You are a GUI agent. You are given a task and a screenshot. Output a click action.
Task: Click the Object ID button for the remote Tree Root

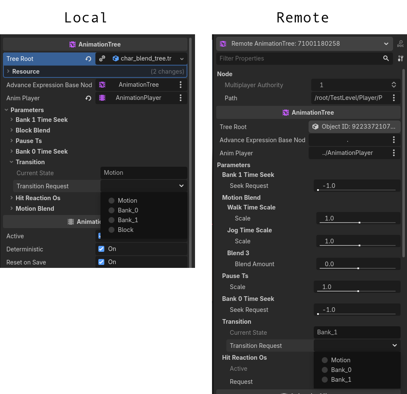[x=354, y=127]
